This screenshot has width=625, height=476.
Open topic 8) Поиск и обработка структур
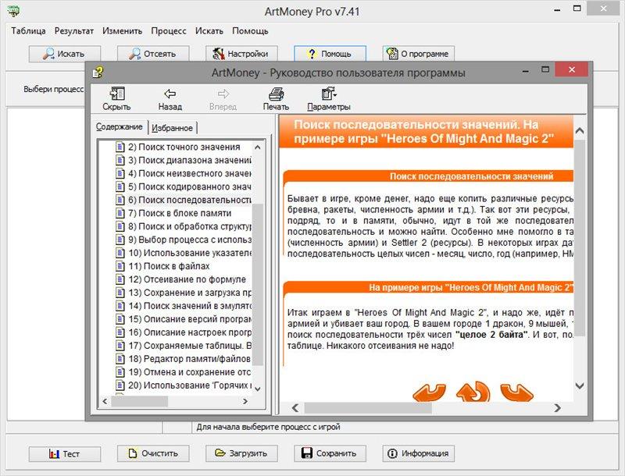[189, 226]
